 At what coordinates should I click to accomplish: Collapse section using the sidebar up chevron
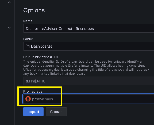pyautogui.click(x=9, y=2)
